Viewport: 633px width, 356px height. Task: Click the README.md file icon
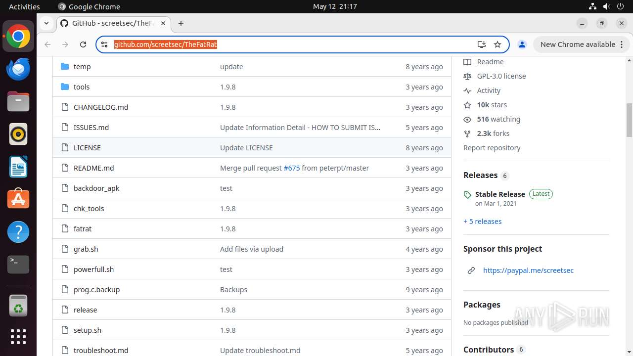coord(64,168)
